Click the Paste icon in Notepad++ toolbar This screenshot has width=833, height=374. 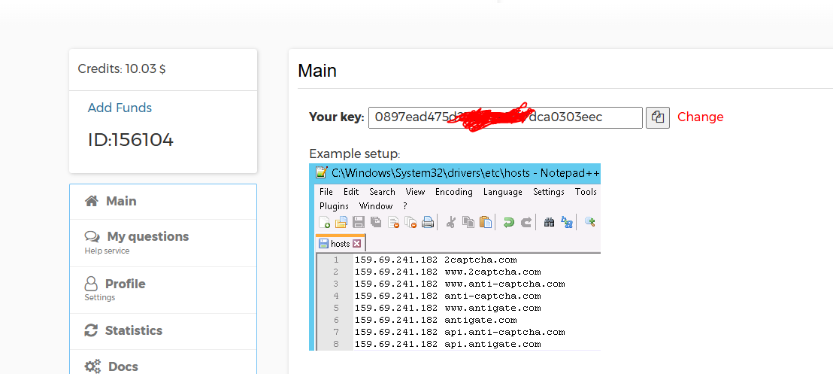[x=486, y=222]
